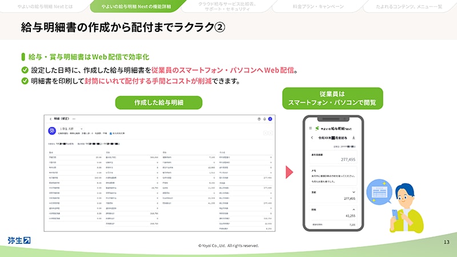Viewport: 457px width, 257px height.
Task: Click the 明細（確定） window title
Action: [x=62, y=119]
